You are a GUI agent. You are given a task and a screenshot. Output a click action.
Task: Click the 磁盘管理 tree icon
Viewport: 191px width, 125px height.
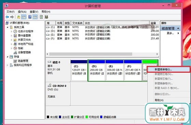(x=15, y=61)
